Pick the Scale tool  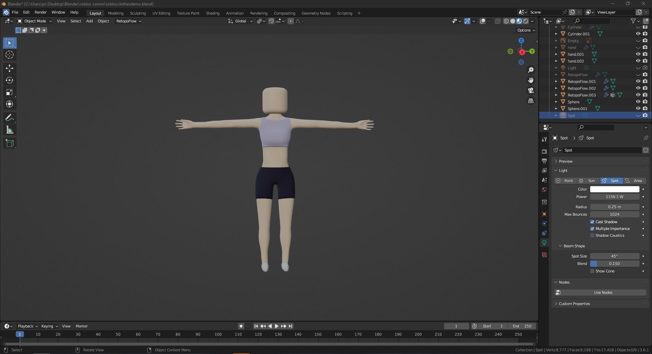click(10, 92)
